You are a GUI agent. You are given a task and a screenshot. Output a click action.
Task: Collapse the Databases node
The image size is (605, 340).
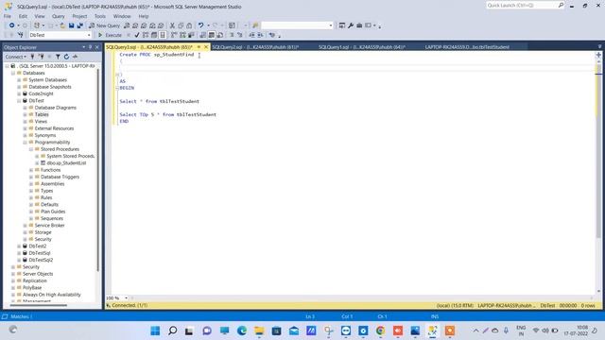tap(13, 73)
